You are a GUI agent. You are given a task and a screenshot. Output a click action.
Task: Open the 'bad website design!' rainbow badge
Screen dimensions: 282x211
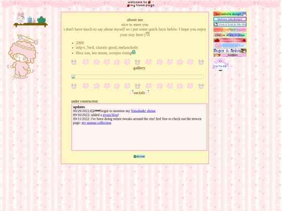pyautogui.click(x=230, y=14)
